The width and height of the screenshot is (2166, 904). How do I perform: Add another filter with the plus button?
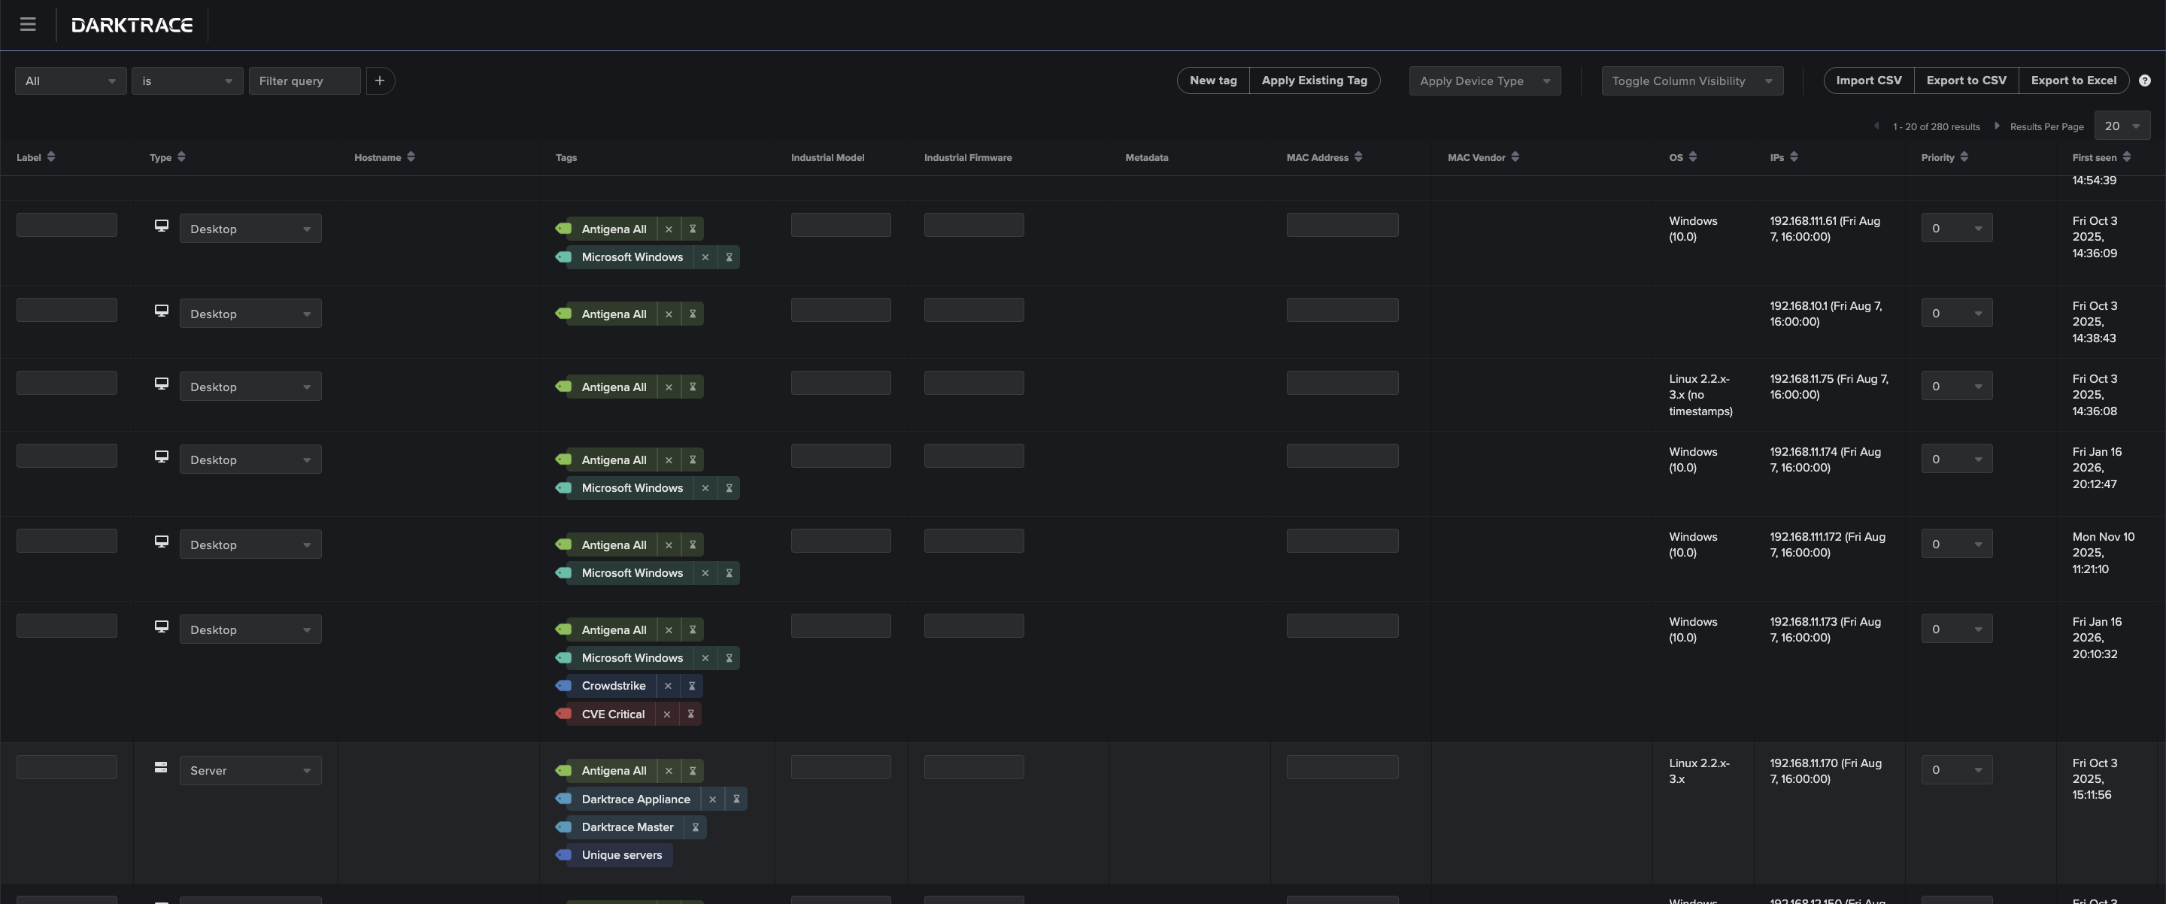[x=380, y=80]
